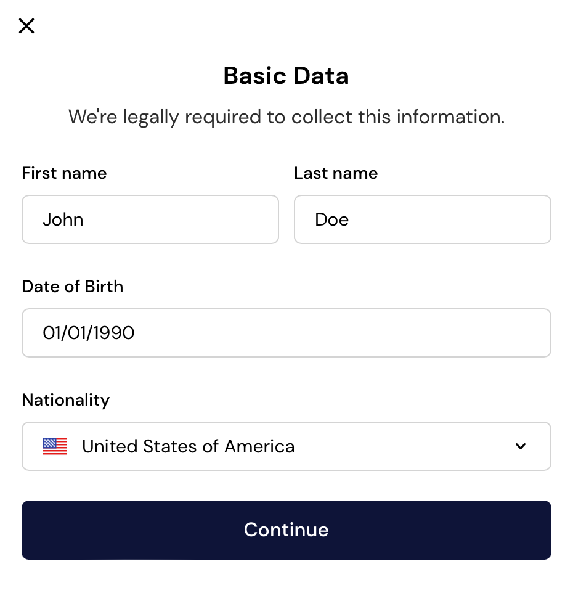Click on the text Doe

(x=331, y=219)
